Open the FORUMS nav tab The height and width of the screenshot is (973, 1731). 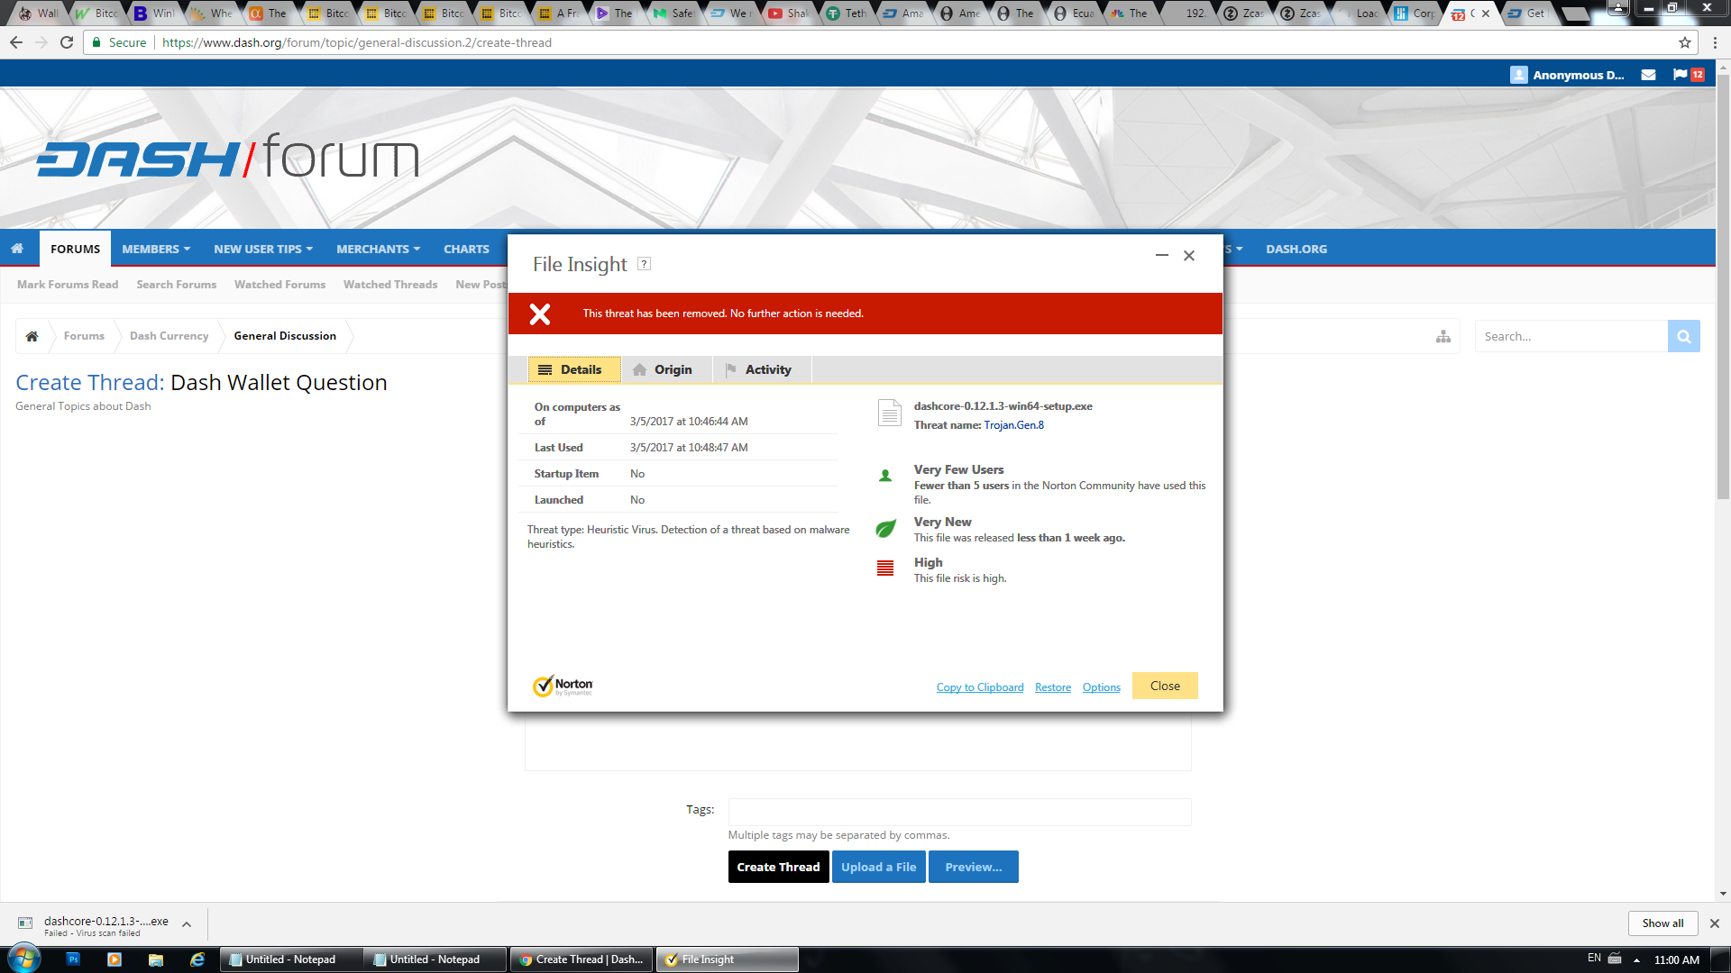75,249
